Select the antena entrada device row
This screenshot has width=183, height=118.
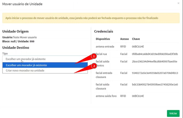[x=105, y=46]
